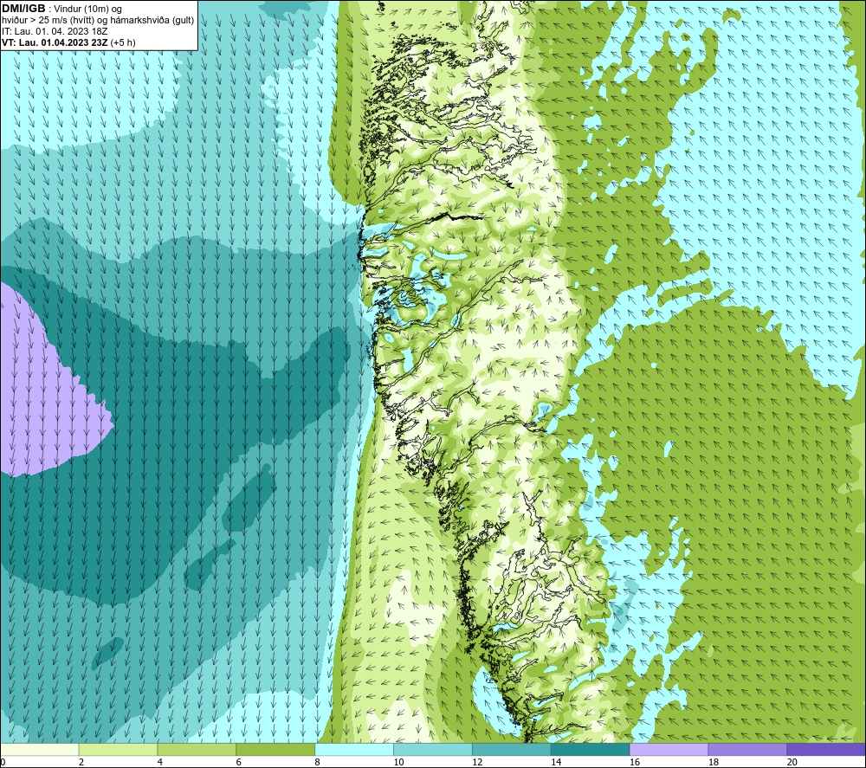Image resolution: width=866 pixels, height=768 pixels.
Task: Click the '10' tick label on the legend
Action: pyautogui.click(x=398, y=762)
